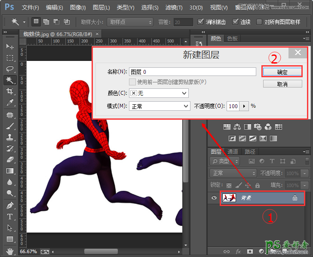Select the Horizontal Type tool
The width and height of the screenshot is (313, 257).
click(x=9, y=217)
